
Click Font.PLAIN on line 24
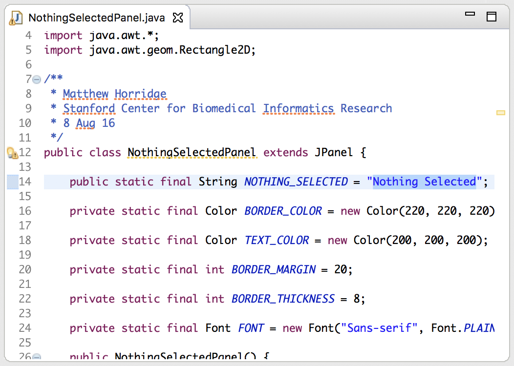(x=463, y=328)
